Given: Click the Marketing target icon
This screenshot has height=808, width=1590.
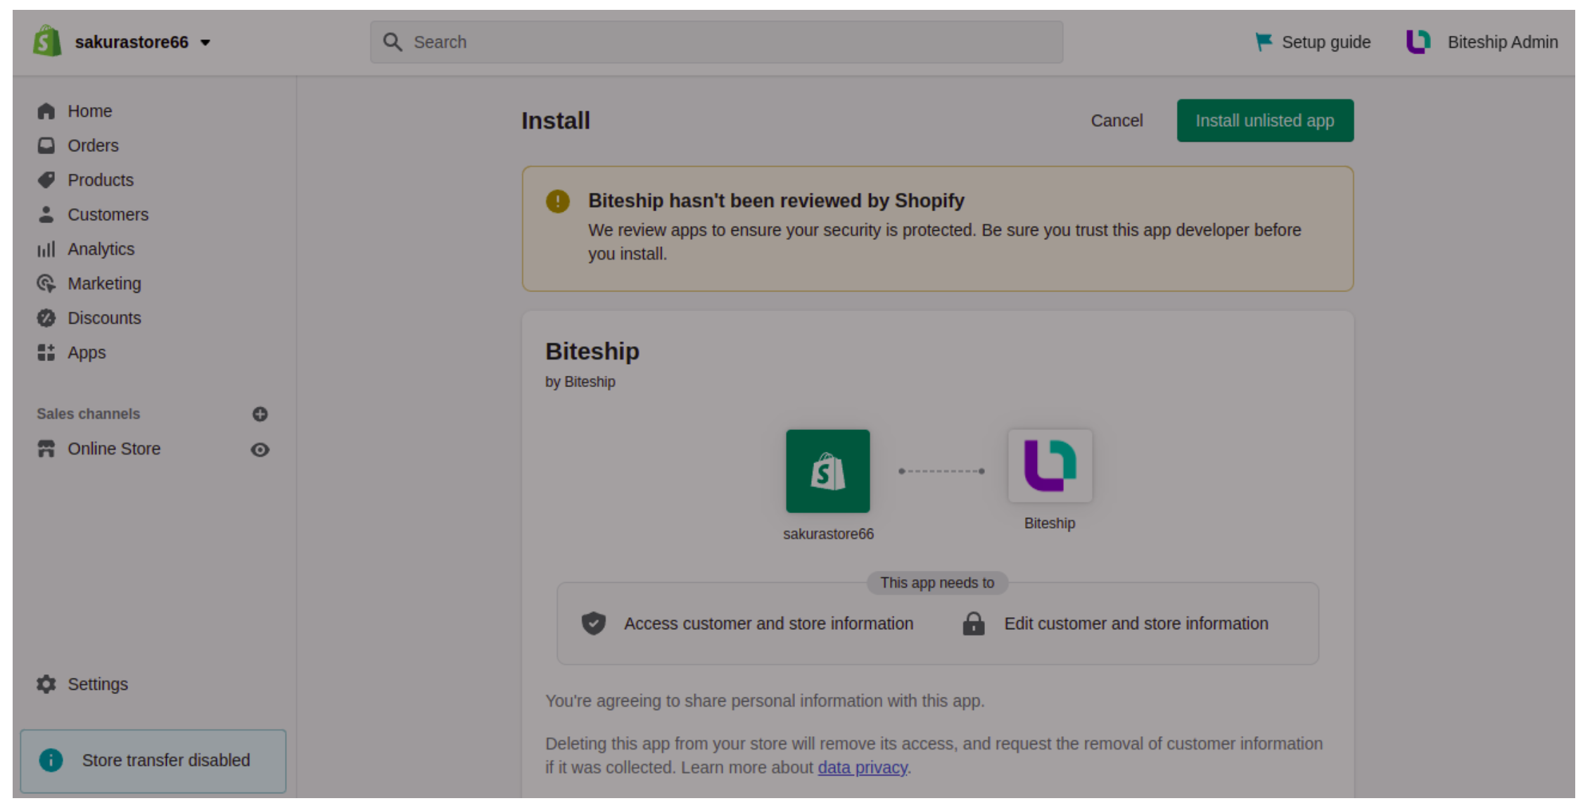Looking at the screenshot, I should click(x=46, y=284).
